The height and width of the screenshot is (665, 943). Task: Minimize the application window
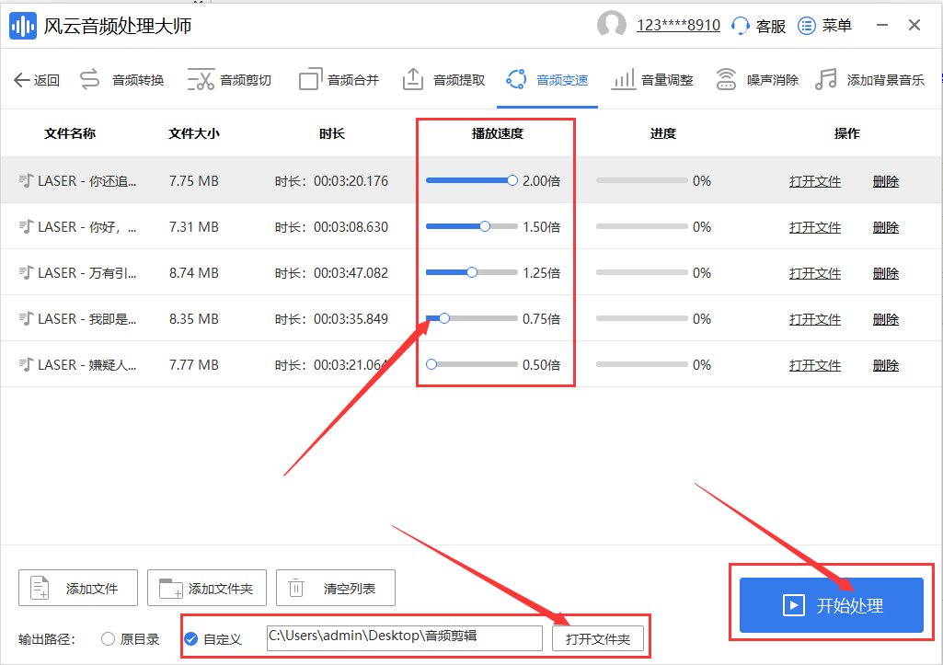pyautogui.click(x=882, y=25)
